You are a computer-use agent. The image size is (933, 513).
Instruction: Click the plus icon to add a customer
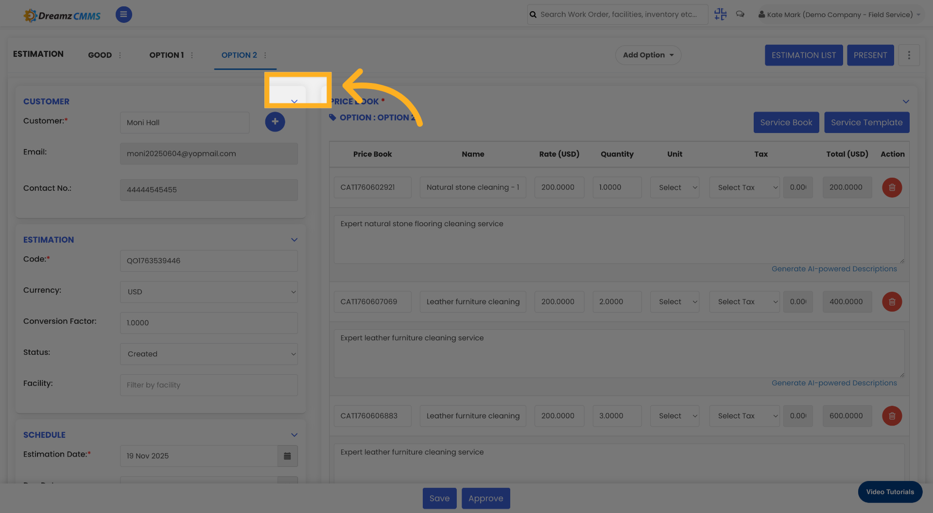275,122
